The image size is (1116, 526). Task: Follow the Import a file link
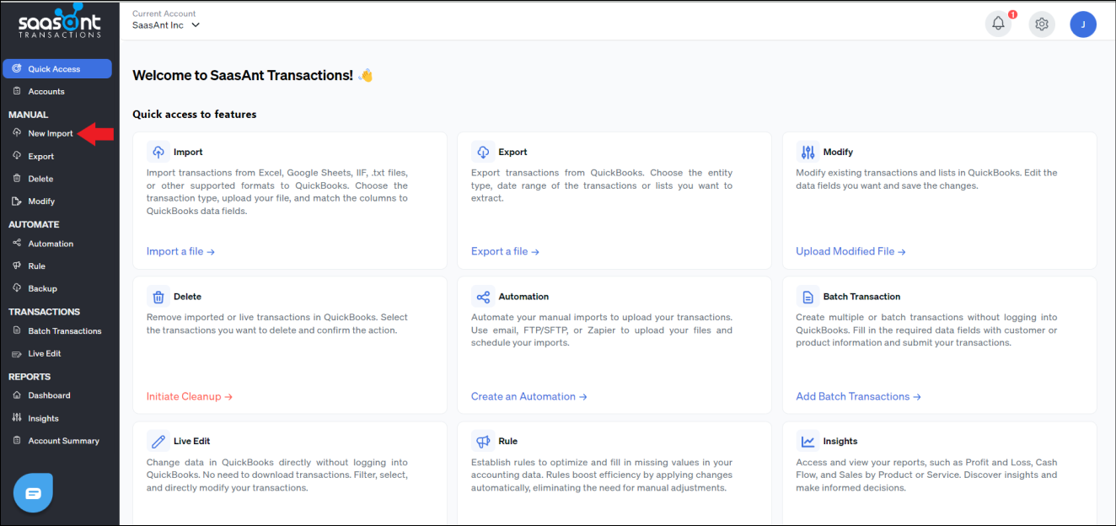(180, 251)
